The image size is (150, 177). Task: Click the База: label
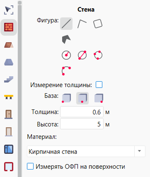click(51, 96)
